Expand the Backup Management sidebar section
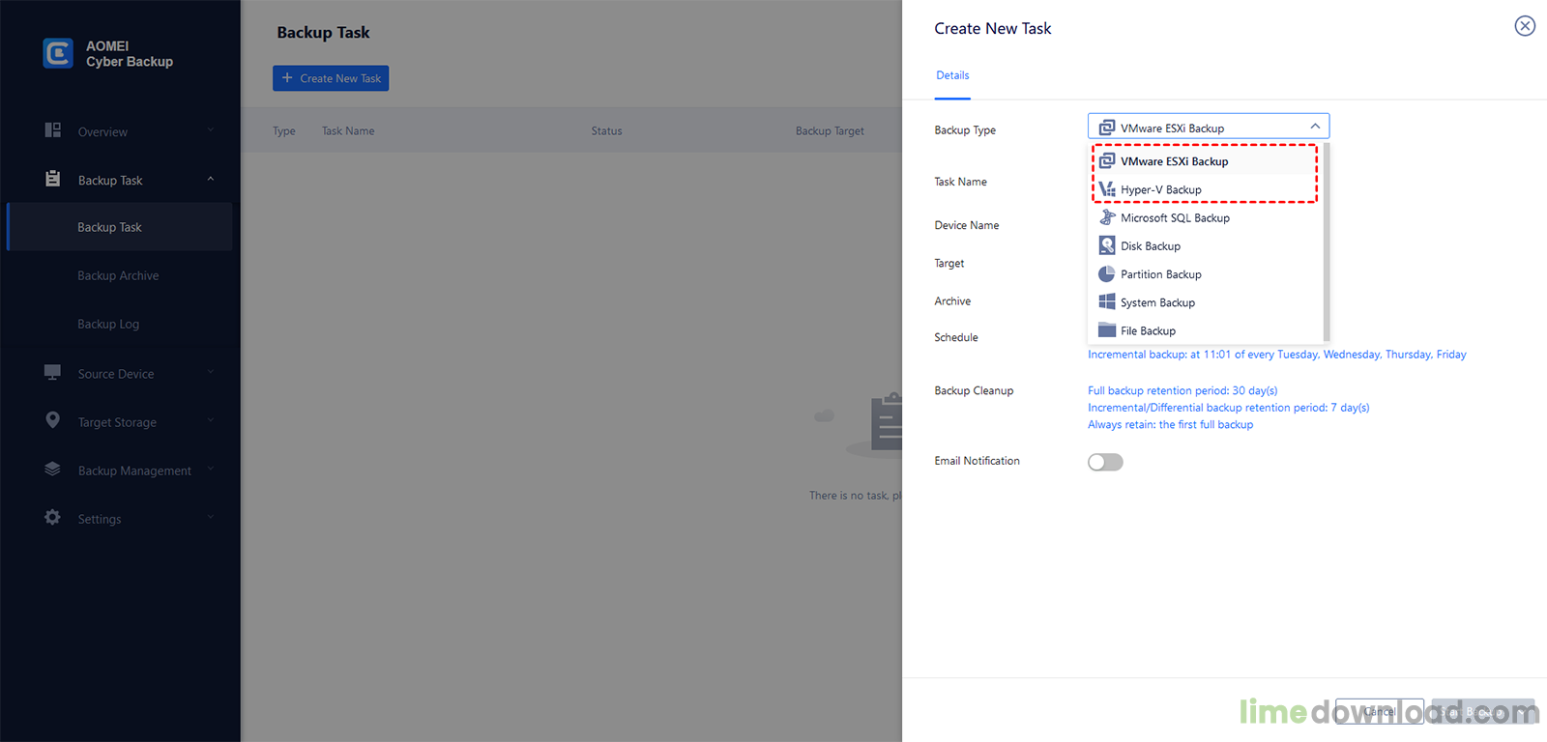 tap(211, 469)
